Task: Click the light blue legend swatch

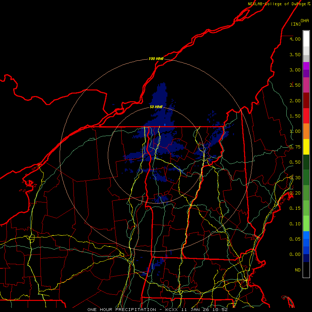Action: [306, 235]
